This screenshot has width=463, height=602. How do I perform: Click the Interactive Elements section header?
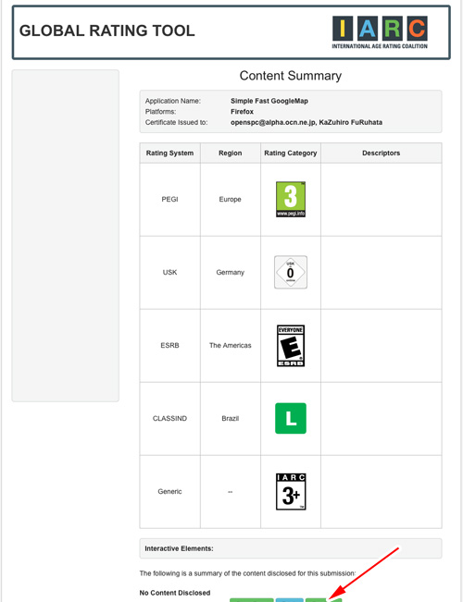[x=291, y=548]
